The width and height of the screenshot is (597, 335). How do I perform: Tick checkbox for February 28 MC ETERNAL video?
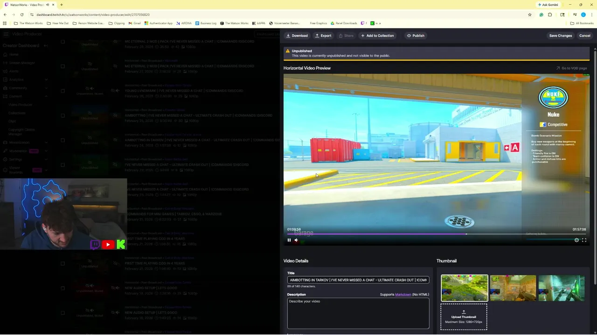pyautogui.click(x=62, y=42)
